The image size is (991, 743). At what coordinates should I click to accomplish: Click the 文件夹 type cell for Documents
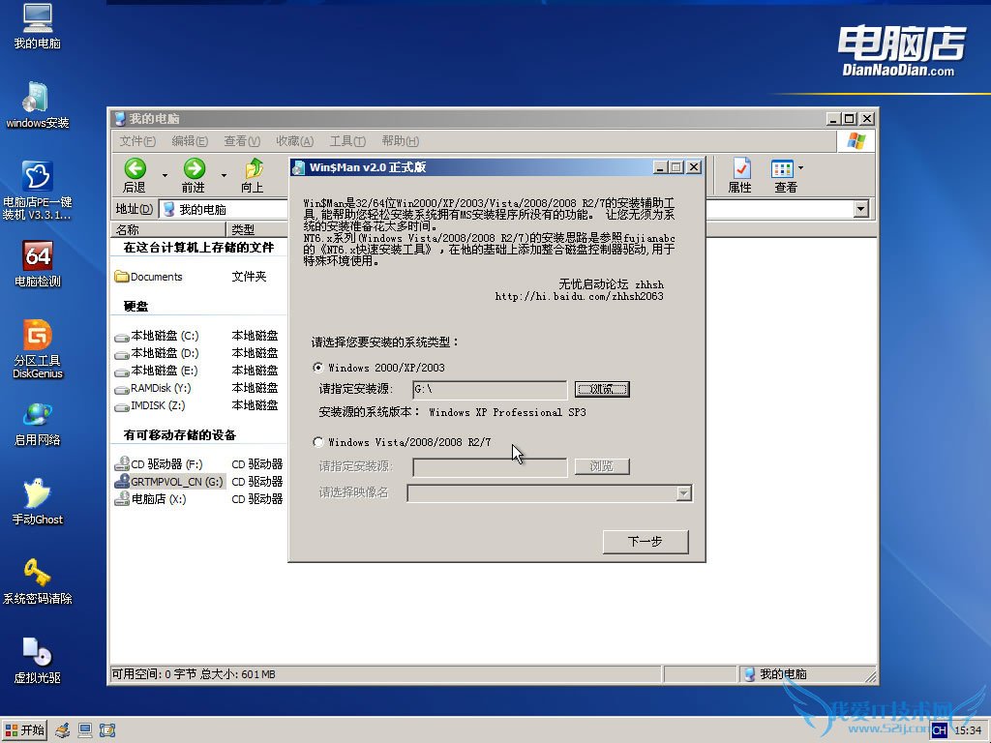pyautogui.click(x=249, y=277)
